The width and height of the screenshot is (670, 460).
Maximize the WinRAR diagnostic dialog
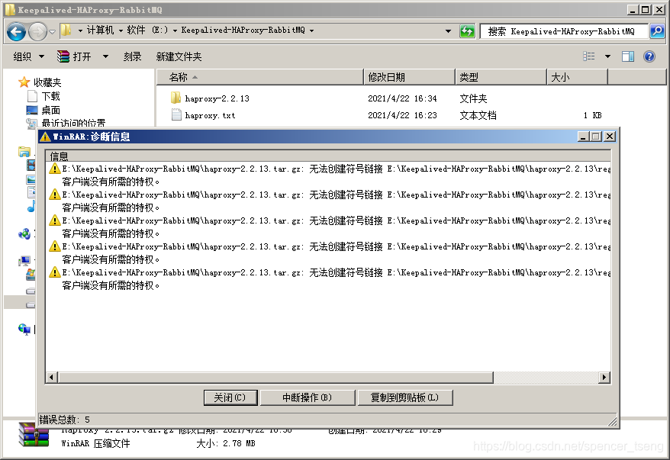point(596,137)
